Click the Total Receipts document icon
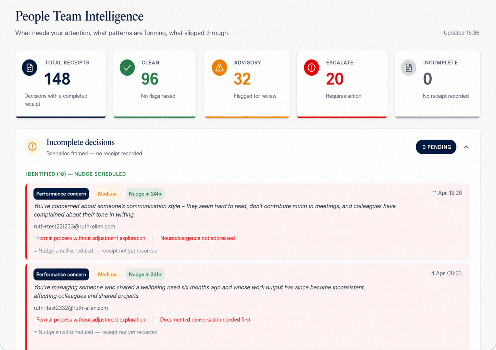This screenshot has width=496, height=350. [29, 67]
